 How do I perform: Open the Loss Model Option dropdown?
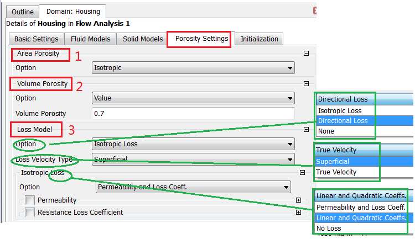point(193,144)
